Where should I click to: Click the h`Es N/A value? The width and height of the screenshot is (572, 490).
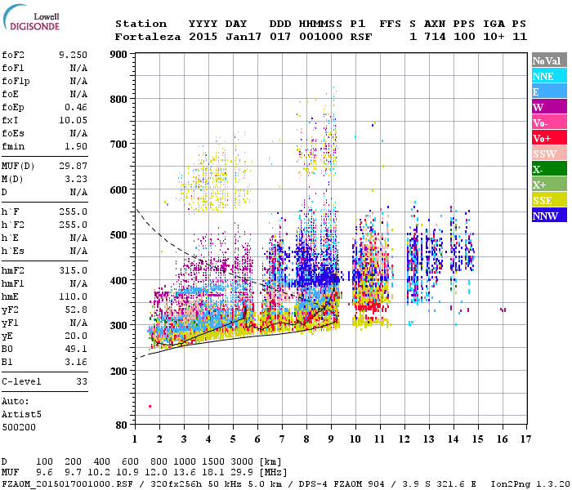pos(78,252)
